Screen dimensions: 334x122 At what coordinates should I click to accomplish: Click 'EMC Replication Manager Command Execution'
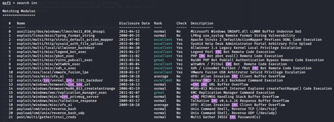(233, 93)
